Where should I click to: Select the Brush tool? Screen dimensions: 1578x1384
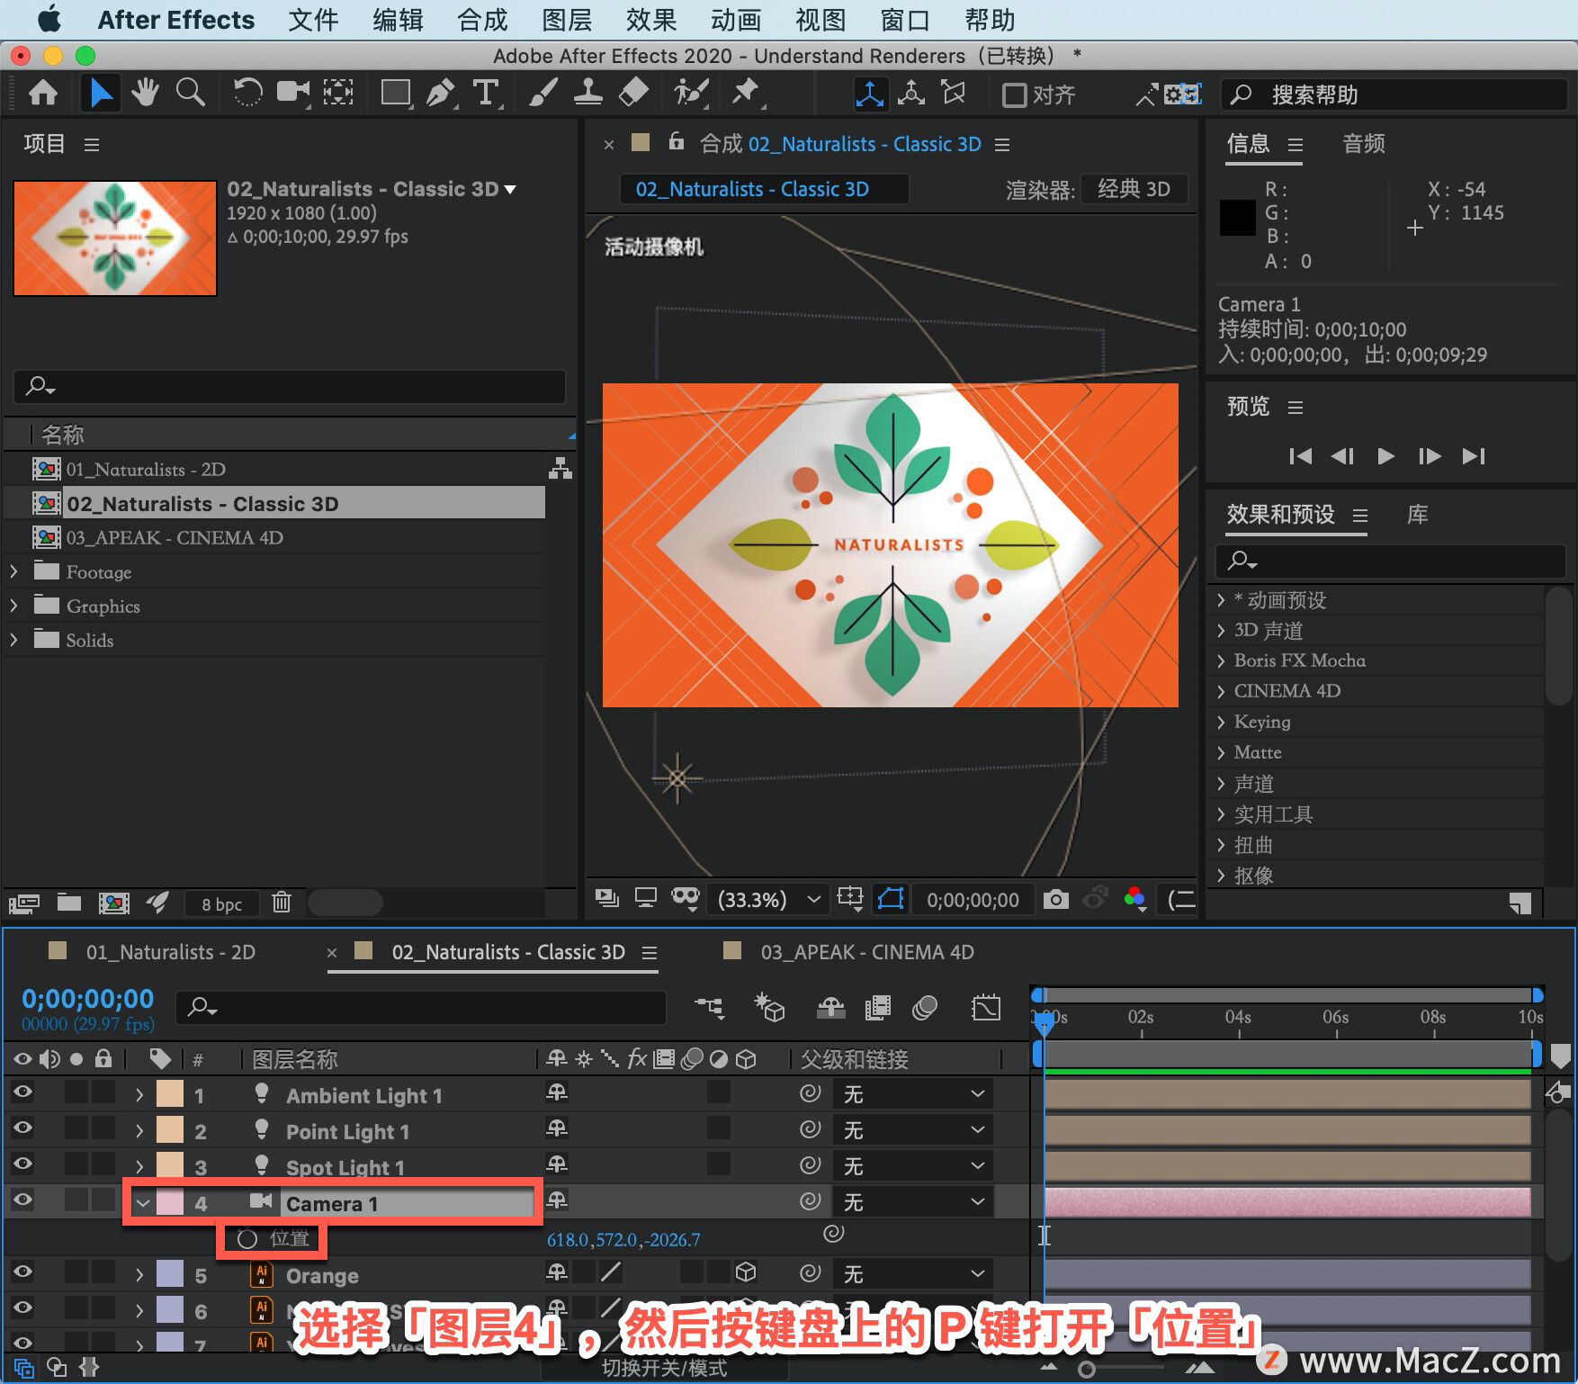coord(542,93)
